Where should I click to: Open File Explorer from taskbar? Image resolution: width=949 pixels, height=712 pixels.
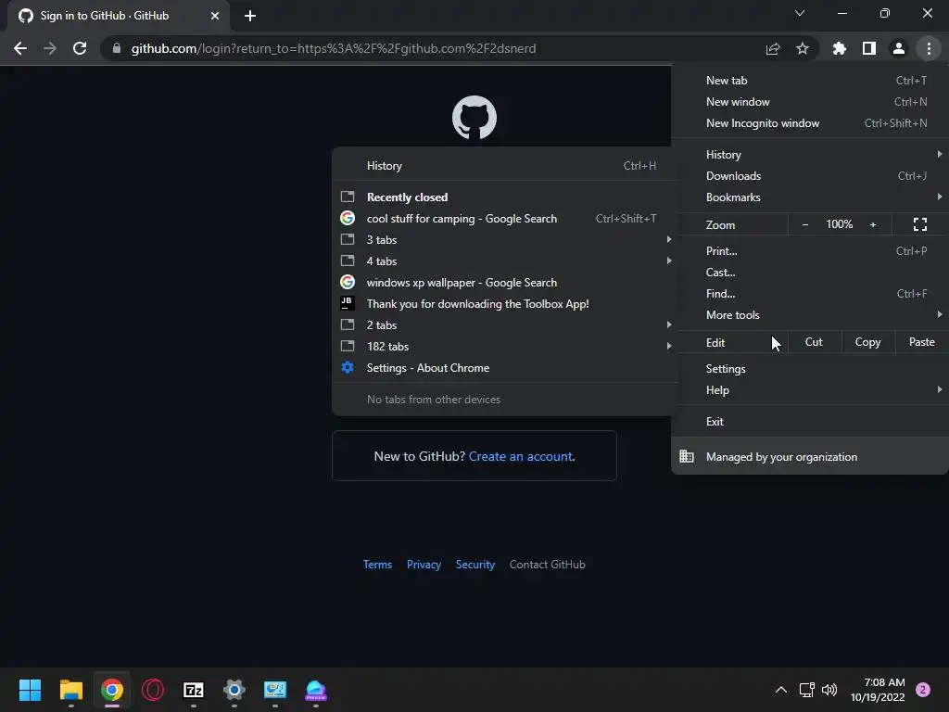click(x=70, y=690)
